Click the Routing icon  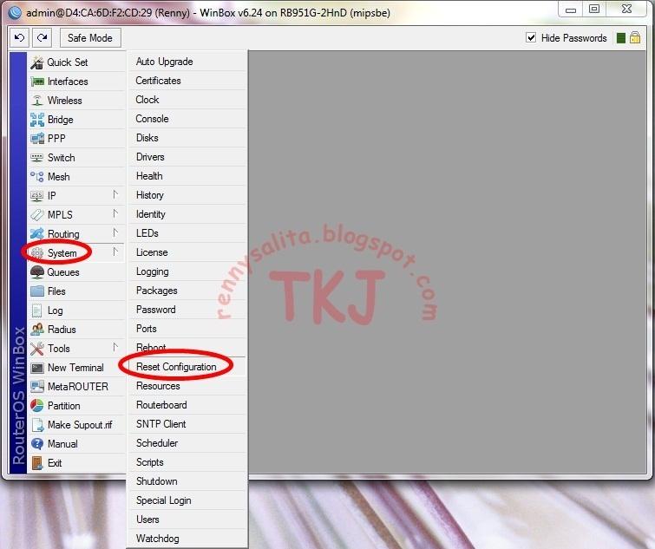37,234
